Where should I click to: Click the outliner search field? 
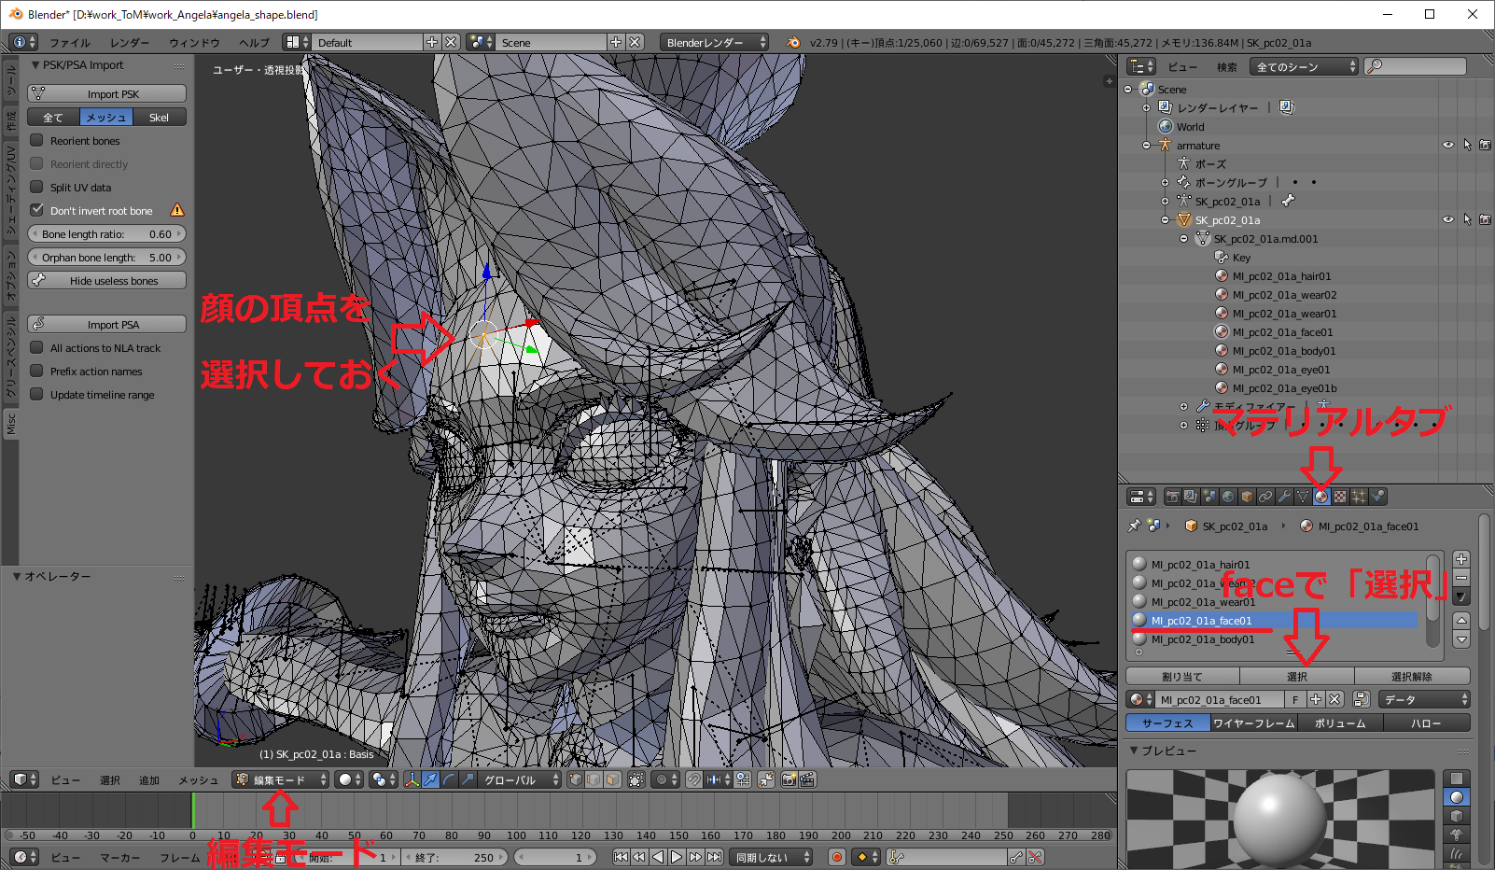[1416, 66]
